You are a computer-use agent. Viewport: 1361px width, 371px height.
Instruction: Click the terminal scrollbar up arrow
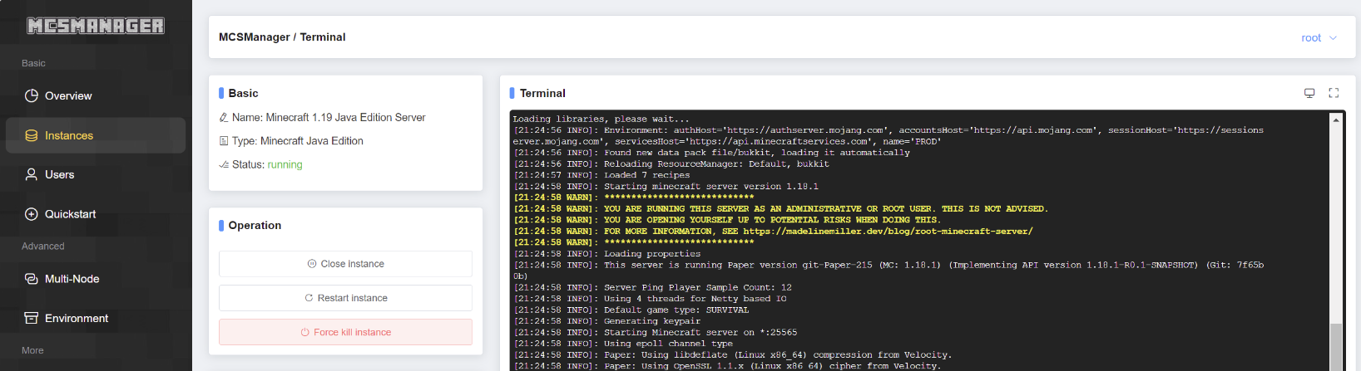tap(1336, 120)
